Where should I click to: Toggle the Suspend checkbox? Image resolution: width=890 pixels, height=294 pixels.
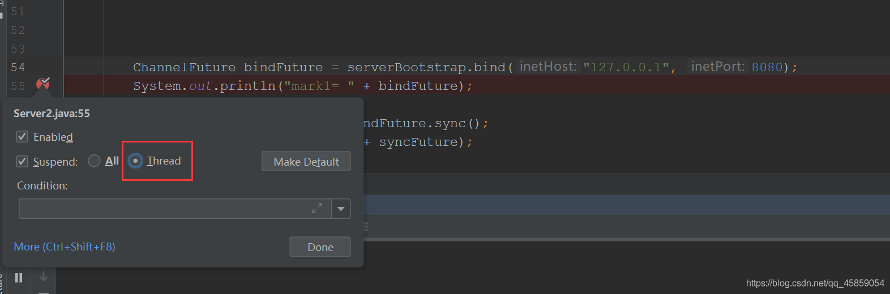coord(22,162)
